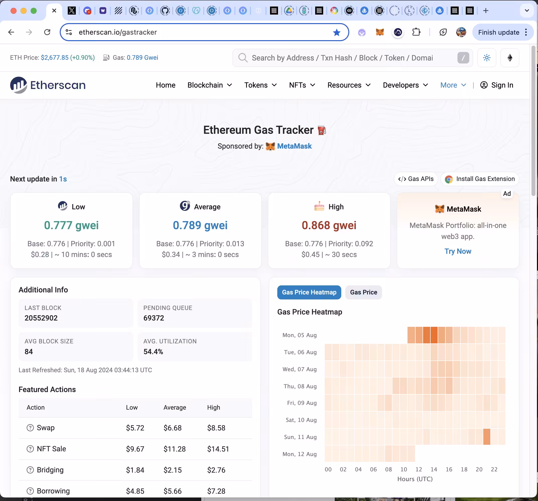Click the MetaMask sponsor link
Viewport: 538px width, 501px height.
pyautogui.click(x=294, y=146)
